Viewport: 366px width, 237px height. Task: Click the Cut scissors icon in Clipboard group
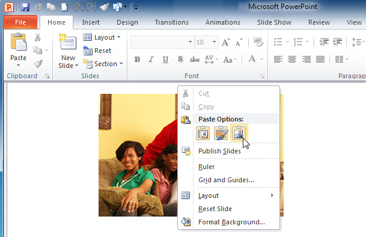(x=38, y=37)
